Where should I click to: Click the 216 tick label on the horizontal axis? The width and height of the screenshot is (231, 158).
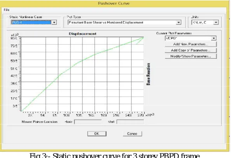point(116,115)
